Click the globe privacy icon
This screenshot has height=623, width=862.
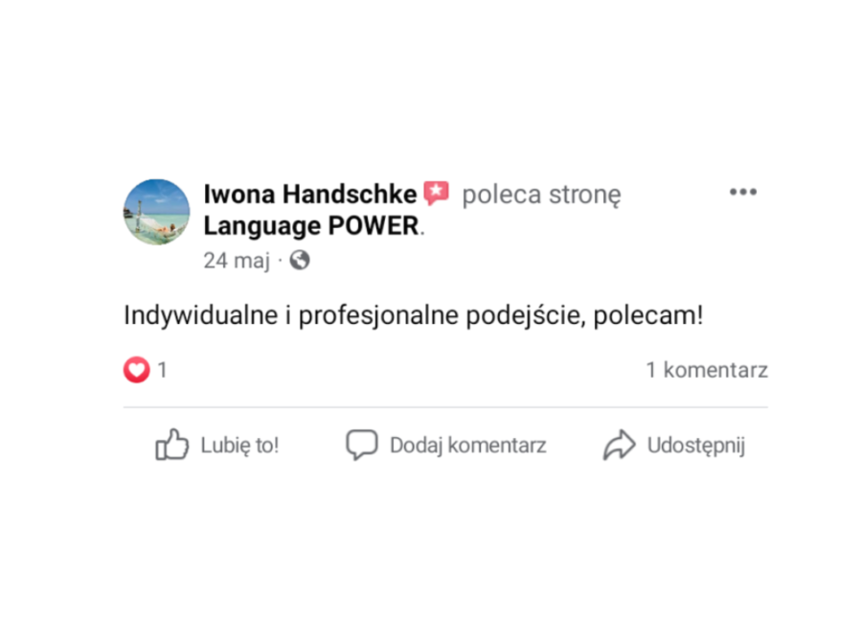click(x=300, y=260)
